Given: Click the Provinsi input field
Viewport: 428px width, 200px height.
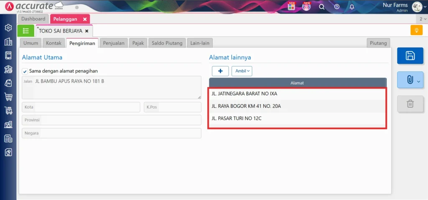Looking at the screenshot, I should [x=111, y=120].
